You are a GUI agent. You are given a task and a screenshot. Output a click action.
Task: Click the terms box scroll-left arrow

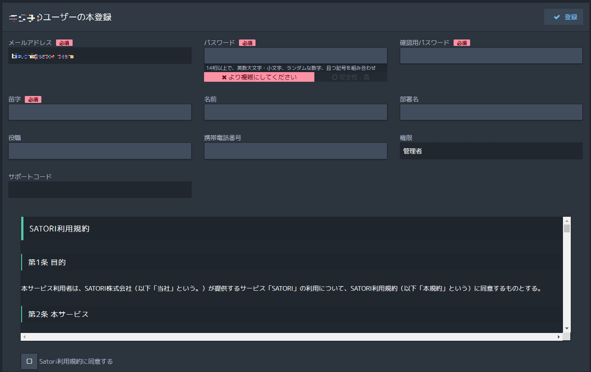tap(24, 337)
